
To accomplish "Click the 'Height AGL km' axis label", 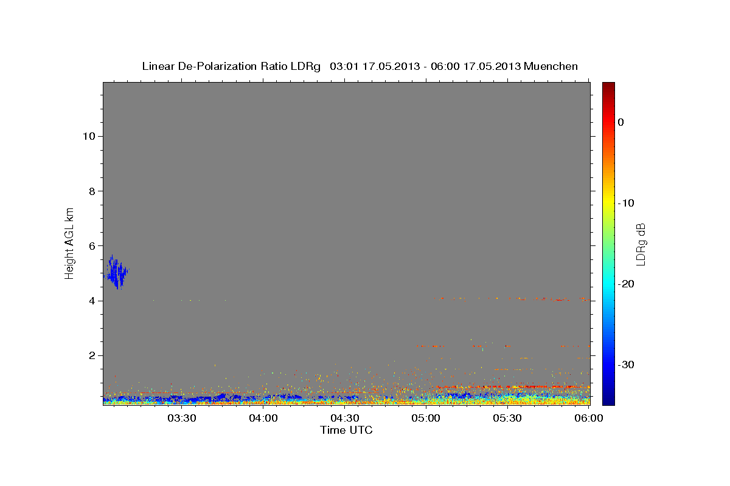I will pos(70,243).
